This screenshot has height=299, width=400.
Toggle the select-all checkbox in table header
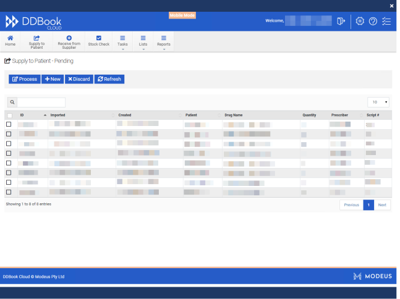[x=9, y=116]
